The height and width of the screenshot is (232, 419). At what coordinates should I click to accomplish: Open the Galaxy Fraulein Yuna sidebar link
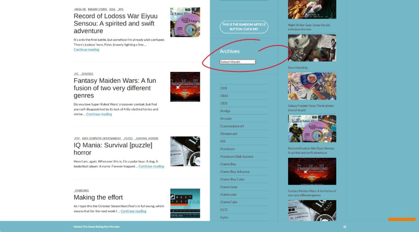click(x=311, y=108)
